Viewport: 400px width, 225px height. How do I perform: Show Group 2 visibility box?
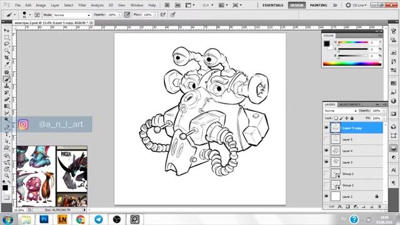(326, 174)
